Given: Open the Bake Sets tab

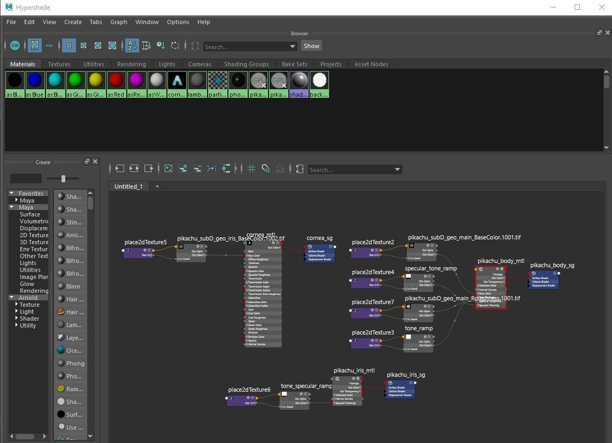Looking at the screenshot, I should coord(295,64).
